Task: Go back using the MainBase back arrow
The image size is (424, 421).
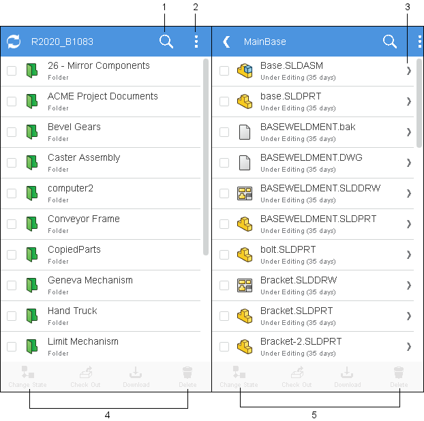Action: 226,42
